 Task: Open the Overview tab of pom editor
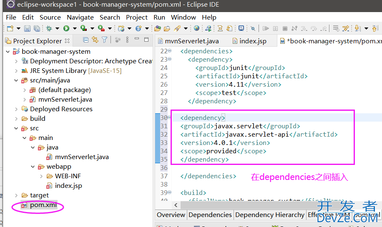click(x=171, y=215)
